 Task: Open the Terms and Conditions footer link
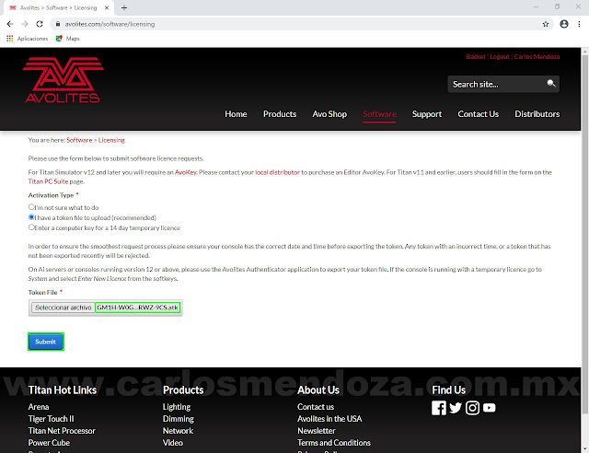point(334,443)
